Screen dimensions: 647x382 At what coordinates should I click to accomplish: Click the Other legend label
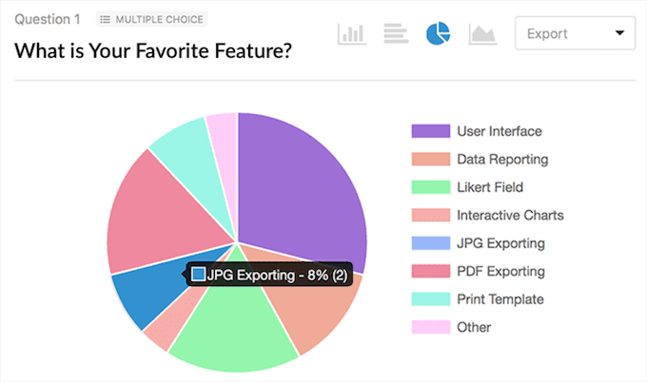click(x=474, y=327)
